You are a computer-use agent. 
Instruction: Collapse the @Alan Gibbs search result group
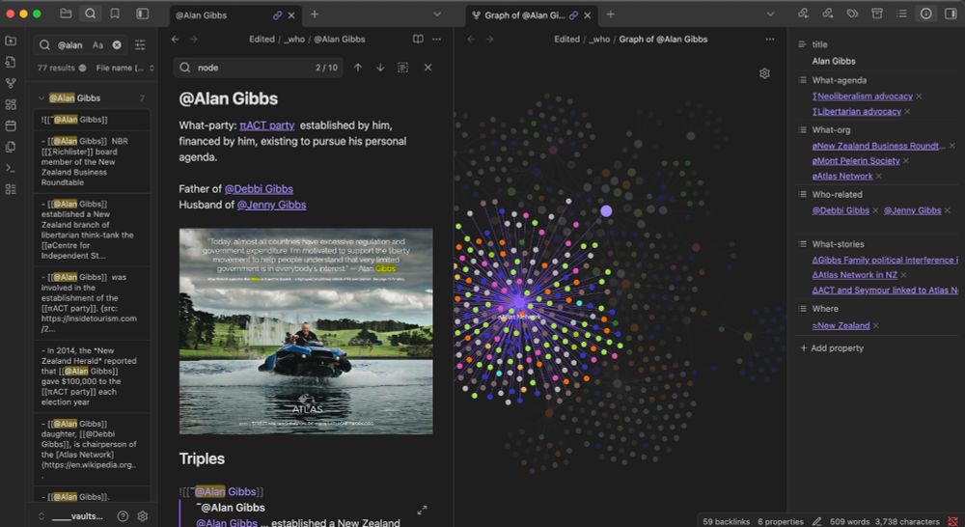[41, 97]
